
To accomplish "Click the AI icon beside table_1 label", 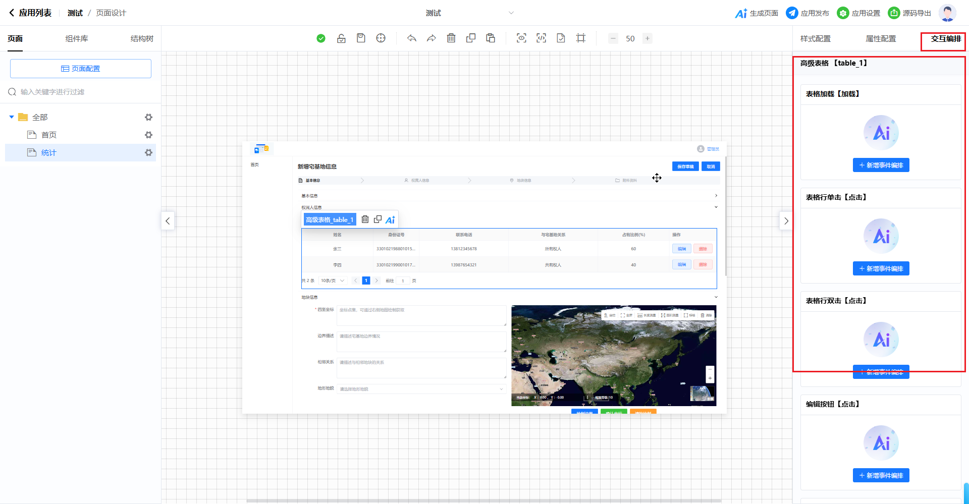I will click(390, 219).
